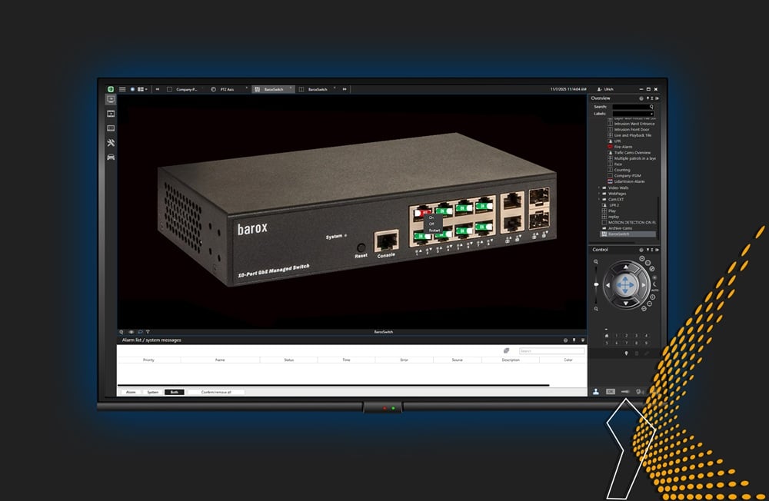This screenshot has height=501, width=769.
Task: Click the Both filter button
Action: coord(175,392)
